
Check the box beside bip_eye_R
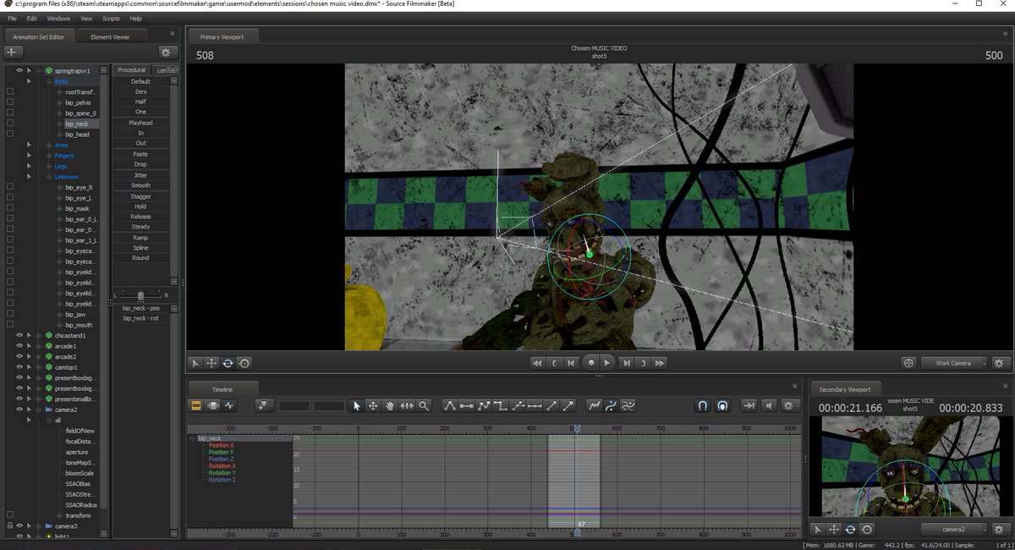(x=10, y=187)
